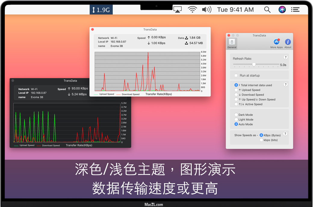The width and height of the screenshot is (313, 207).
Task: Click the 1.84 GB data upload value
Action: coord(195,37)
